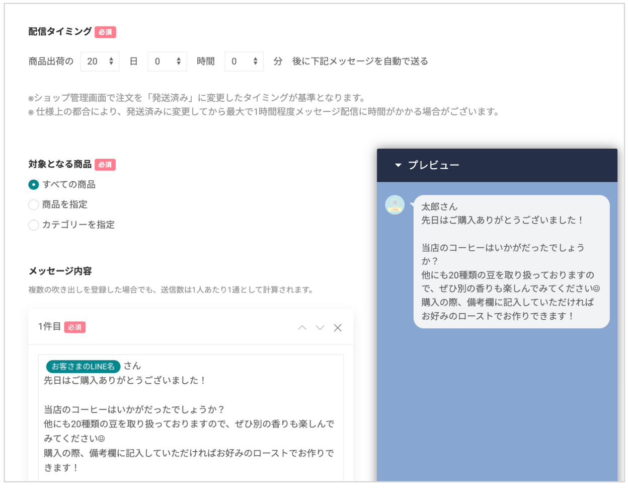Screen dimensions: 628x488
Task: Click the 必須 badge beside 配信タイミング
Action: point(105,32)
